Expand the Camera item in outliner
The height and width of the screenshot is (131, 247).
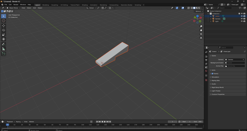tap(211, 19)
